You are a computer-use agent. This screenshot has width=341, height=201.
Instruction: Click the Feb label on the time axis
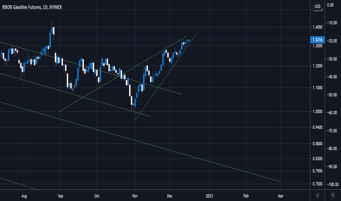click(246, 196)
